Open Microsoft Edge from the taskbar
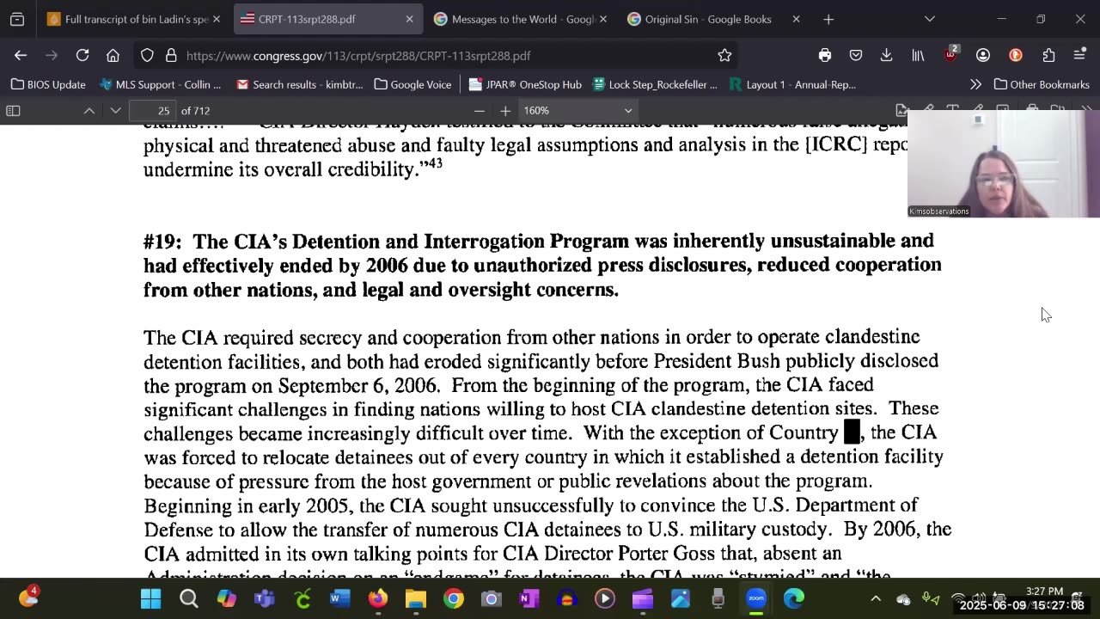The image size is (1100, 619). click(794, 598)
